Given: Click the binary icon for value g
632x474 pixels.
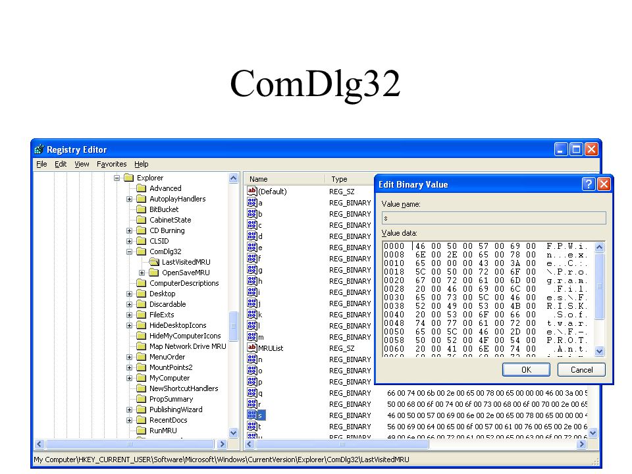Looking at the screenshot, I should point(252,270).
